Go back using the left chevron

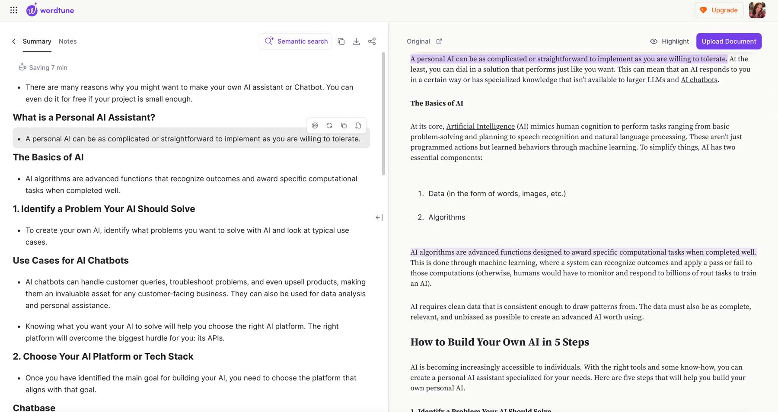tap(14, 42)
